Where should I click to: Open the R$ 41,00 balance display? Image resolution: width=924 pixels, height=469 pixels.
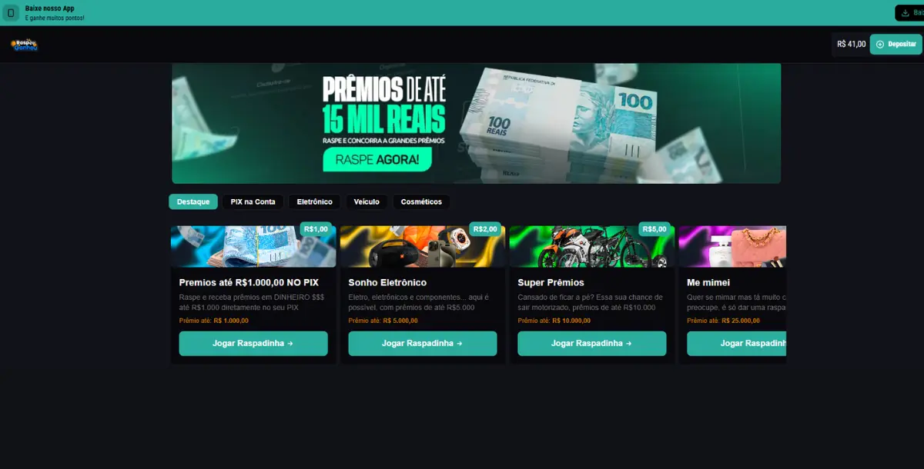[852, 45]
